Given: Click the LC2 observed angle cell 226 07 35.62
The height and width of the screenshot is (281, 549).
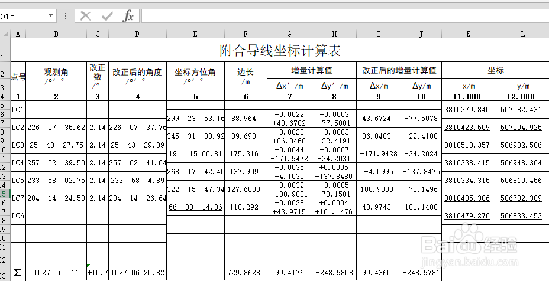Looking at the screenshot, I should (56, 128).
